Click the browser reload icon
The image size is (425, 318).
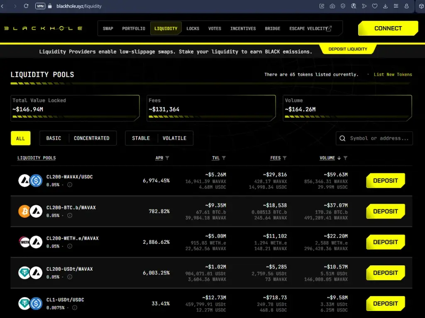coord(26,6)
